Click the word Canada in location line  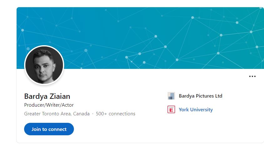click(81, 114)
